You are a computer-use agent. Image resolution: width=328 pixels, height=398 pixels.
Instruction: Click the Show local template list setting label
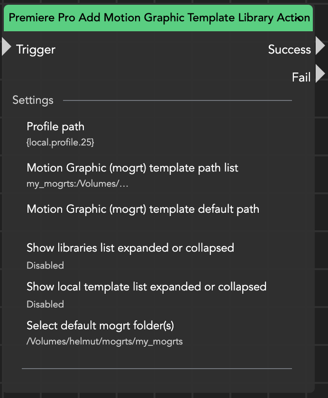click(x=146, y=287)
